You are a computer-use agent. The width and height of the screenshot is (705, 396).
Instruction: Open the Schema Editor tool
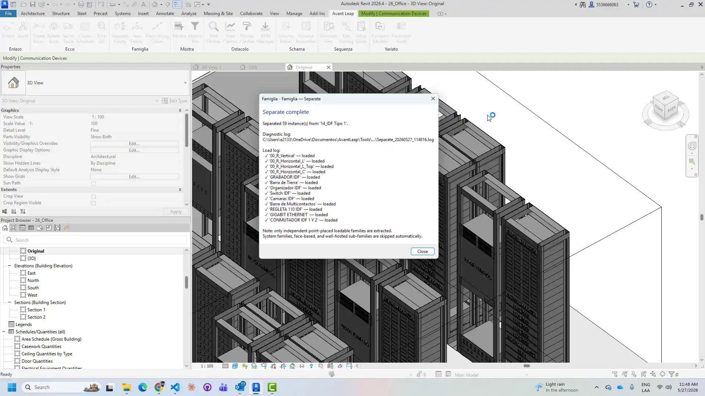click(285, 32)
